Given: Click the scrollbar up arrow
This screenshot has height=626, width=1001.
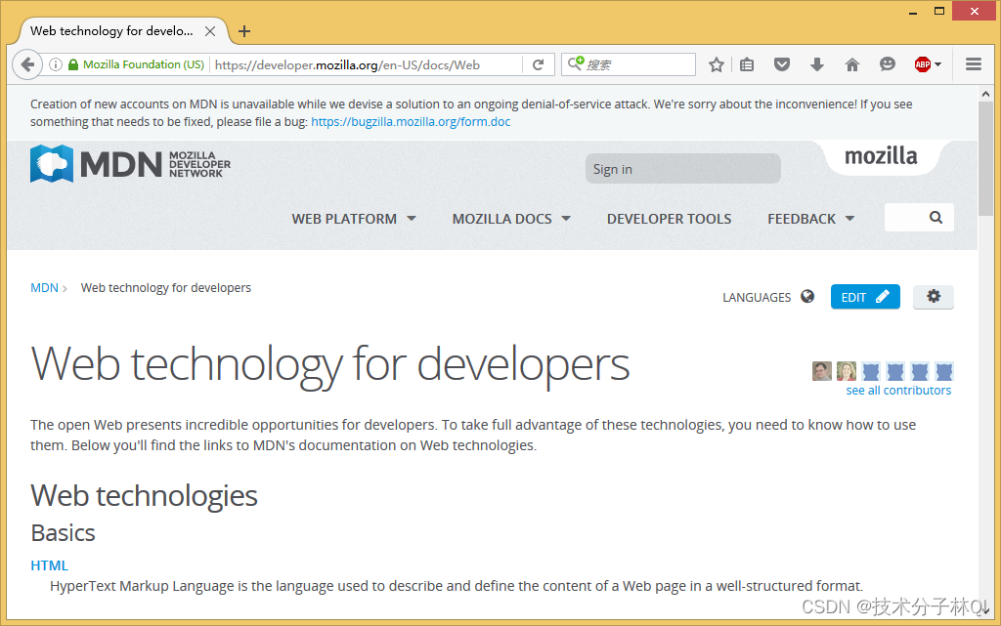Looking at the screenshot, I should [985, 94].
